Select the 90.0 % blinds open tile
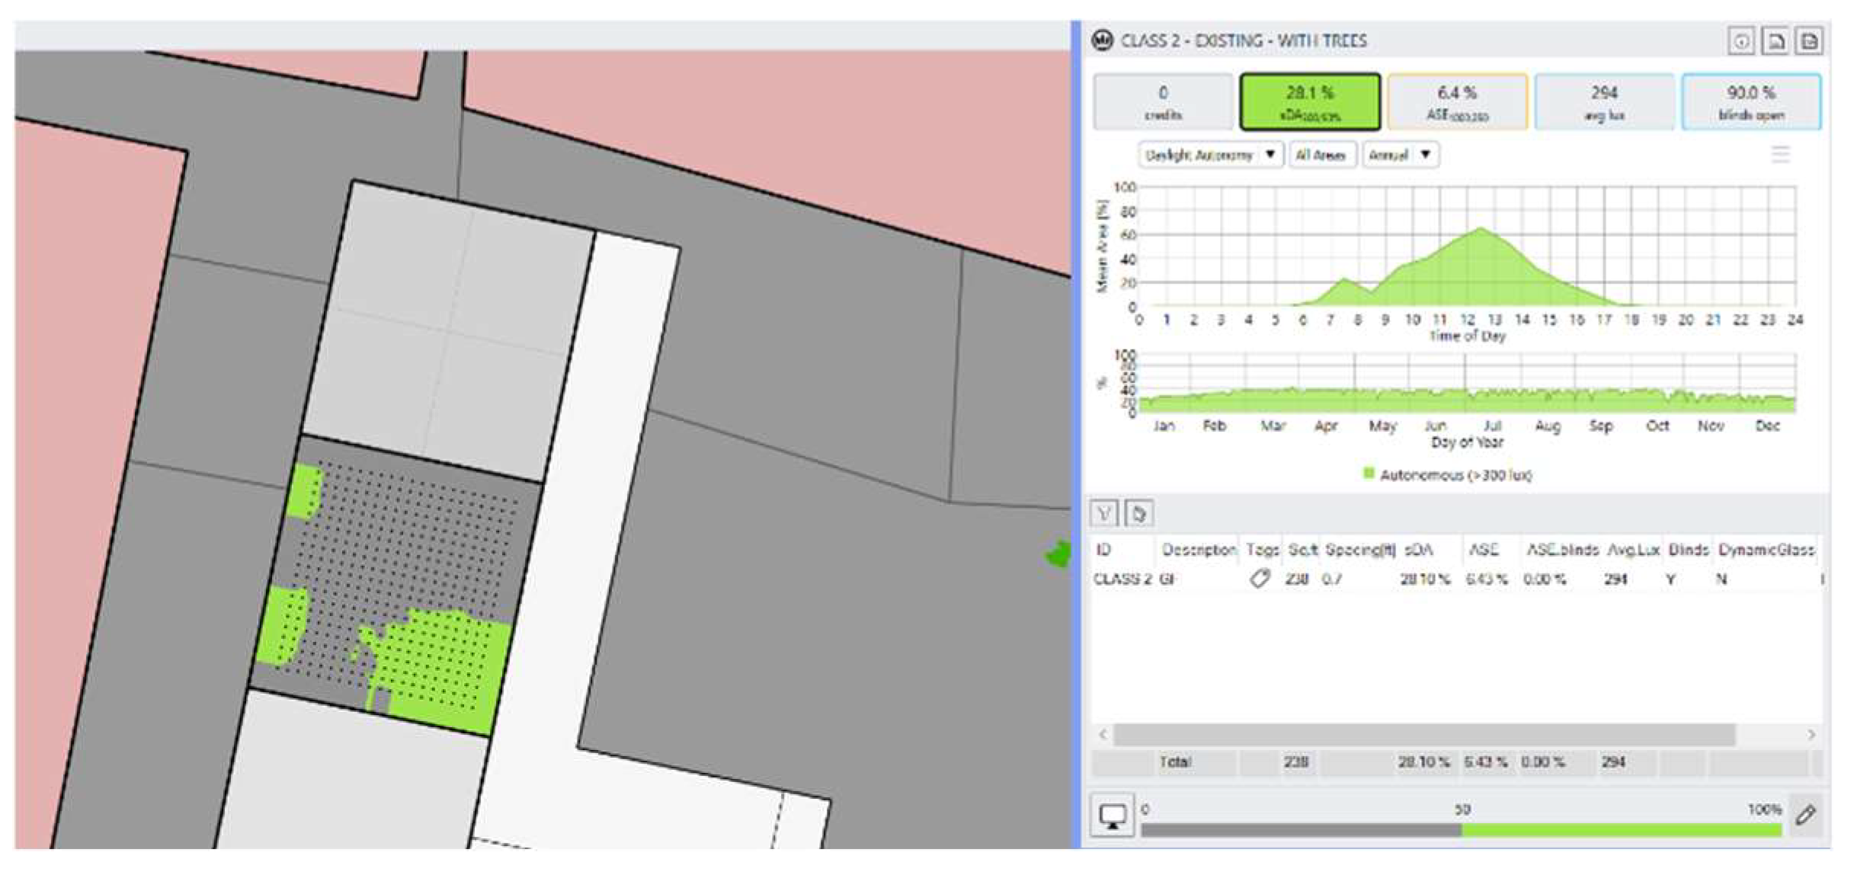Screen dimensions: 1854x881 click(1751, 101)
